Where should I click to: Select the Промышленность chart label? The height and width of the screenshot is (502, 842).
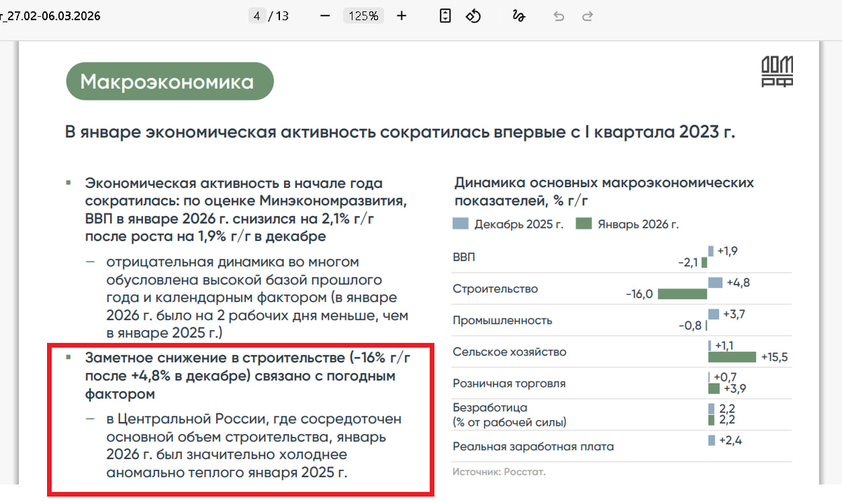[502, 320]
